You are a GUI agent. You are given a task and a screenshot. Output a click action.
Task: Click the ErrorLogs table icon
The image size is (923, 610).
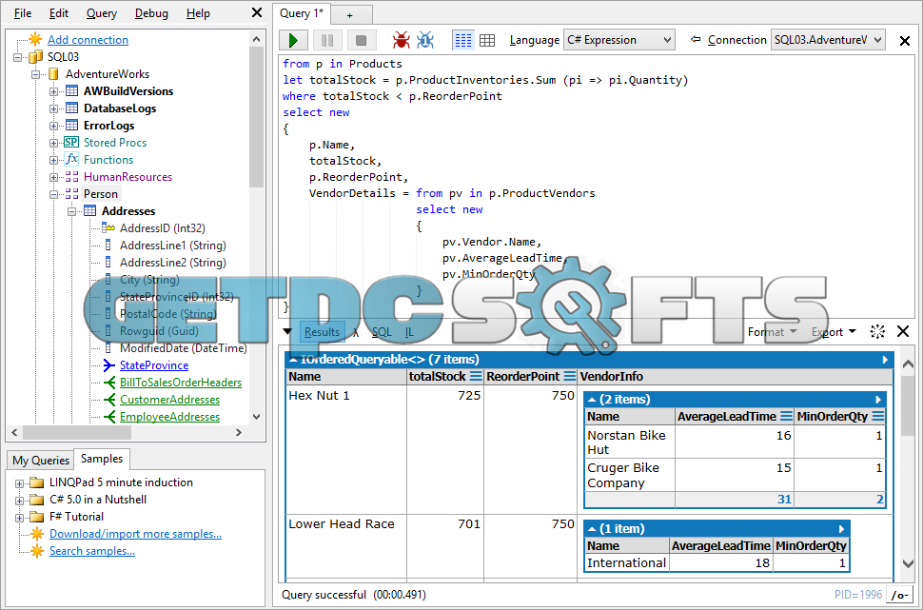click(71, 126)
